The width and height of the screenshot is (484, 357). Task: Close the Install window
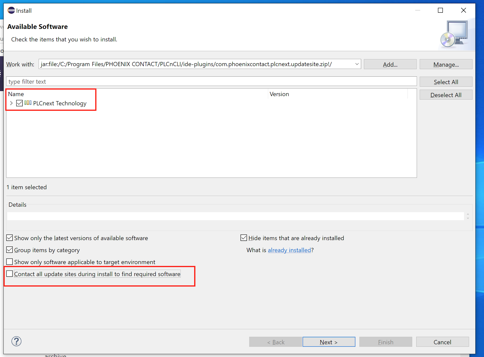(463, 10)
